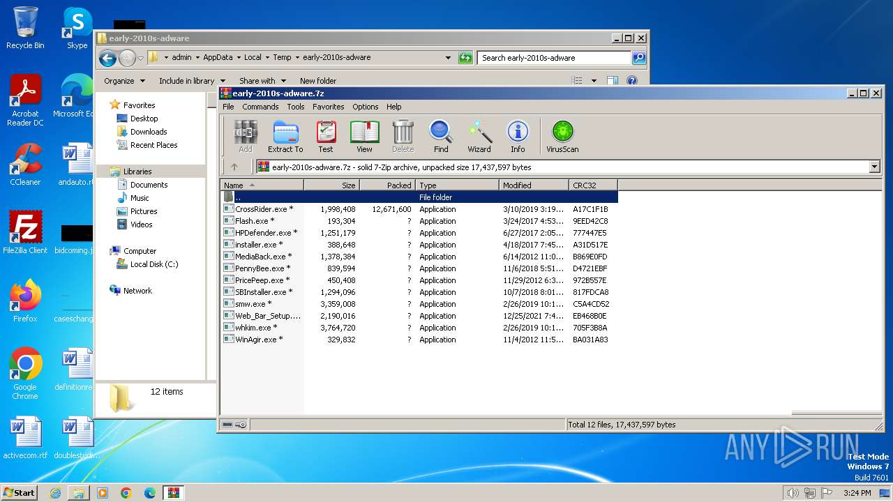Open Skype desktop icon
Screen dimensions: 893x502
[77, 28]
